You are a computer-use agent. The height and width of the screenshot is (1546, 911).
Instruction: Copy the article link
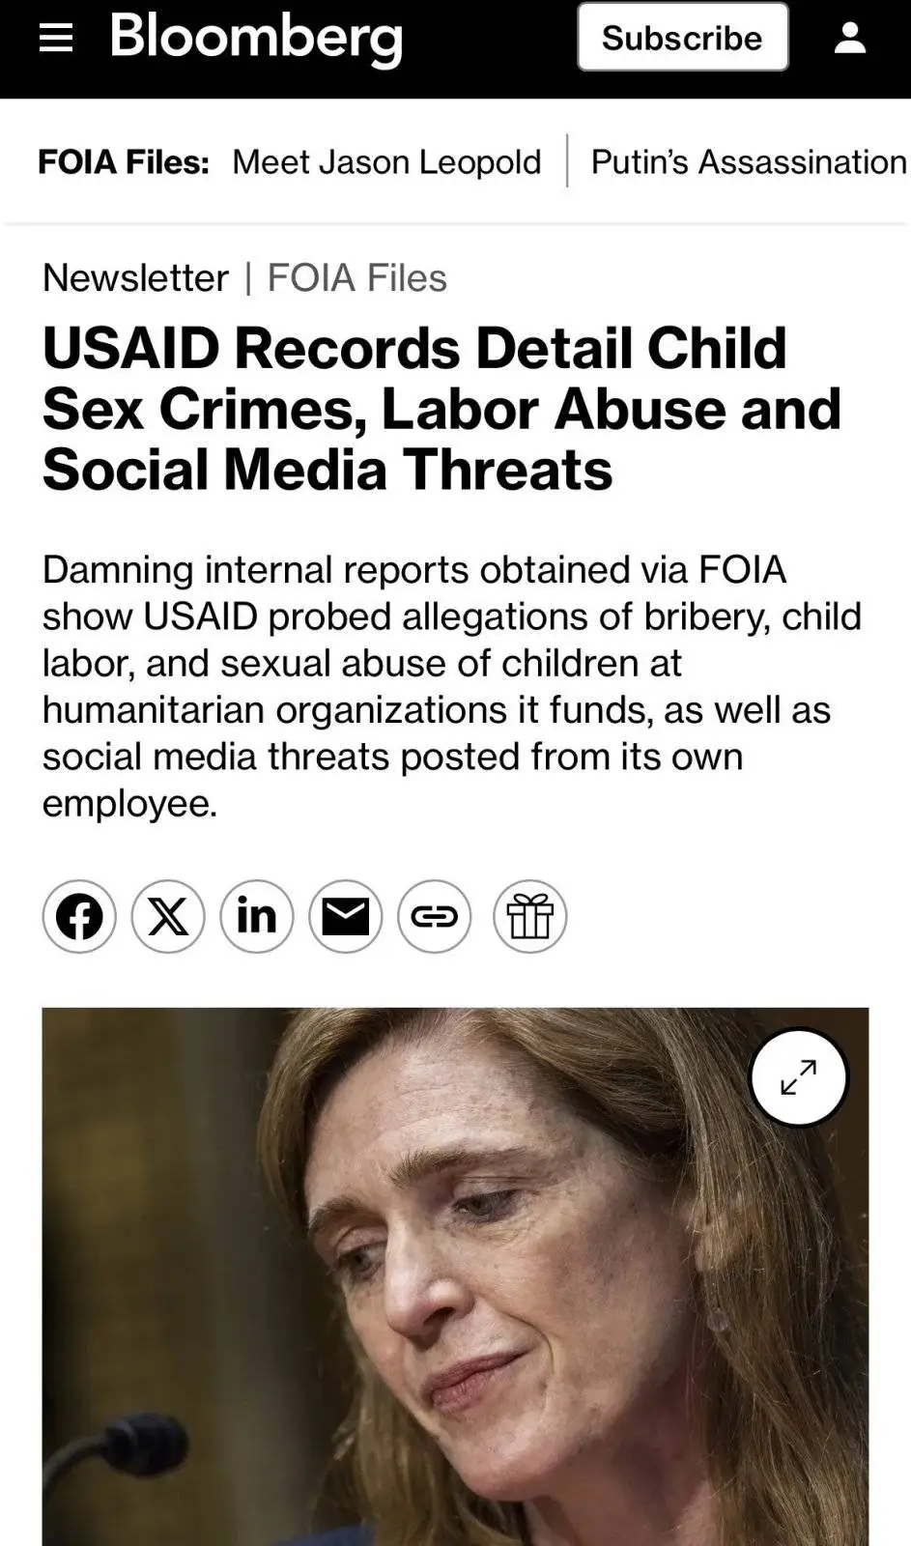point(435,916)
